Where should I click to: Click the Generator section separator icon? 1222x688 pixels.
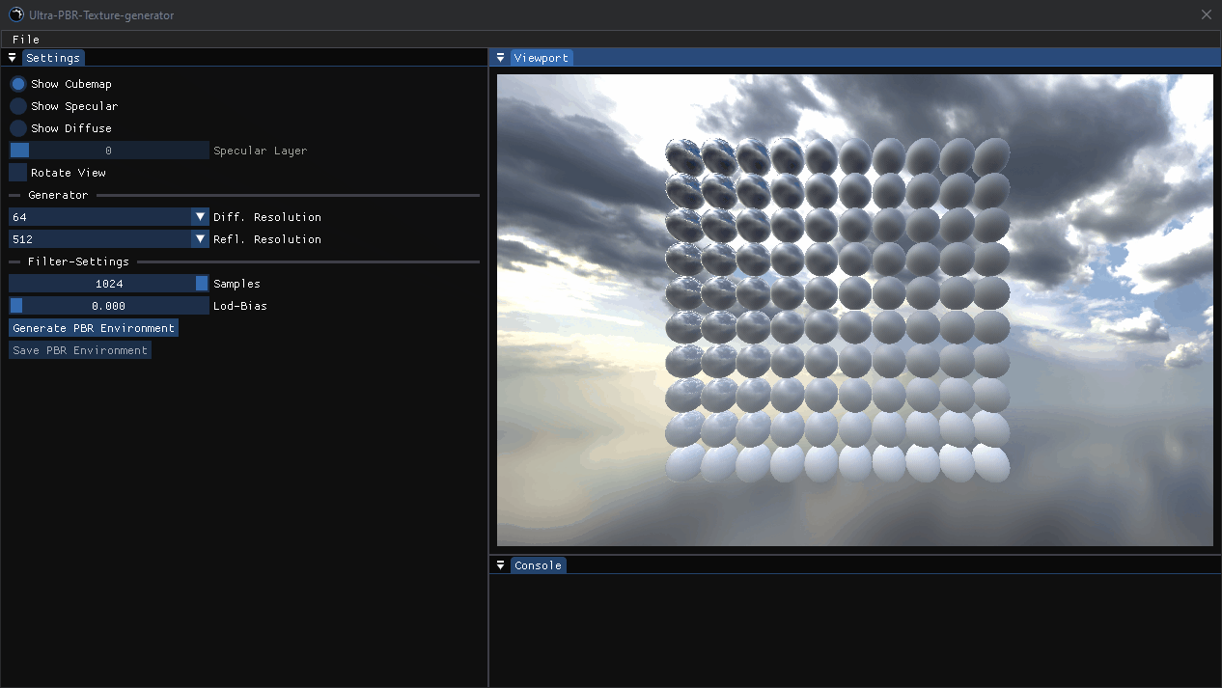click(14, 195)
